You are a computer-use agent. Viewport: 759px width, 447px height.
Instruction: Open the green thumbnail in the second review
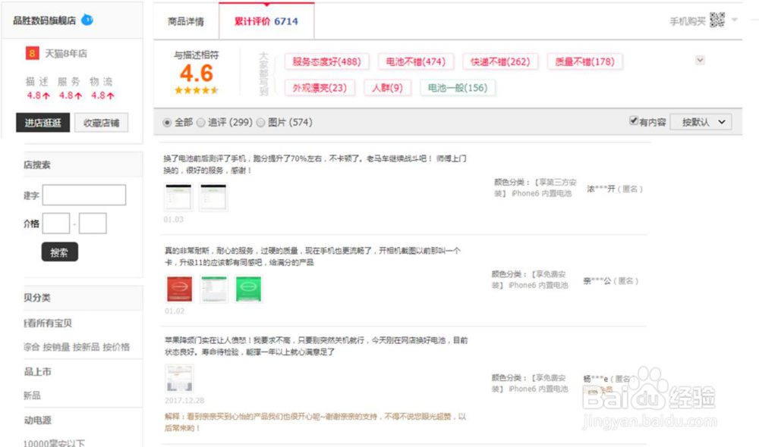tap(248, 289)
